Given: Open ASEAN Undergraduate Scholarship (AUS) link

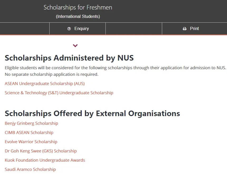Looking at the screenshot, I should [45, 83].
